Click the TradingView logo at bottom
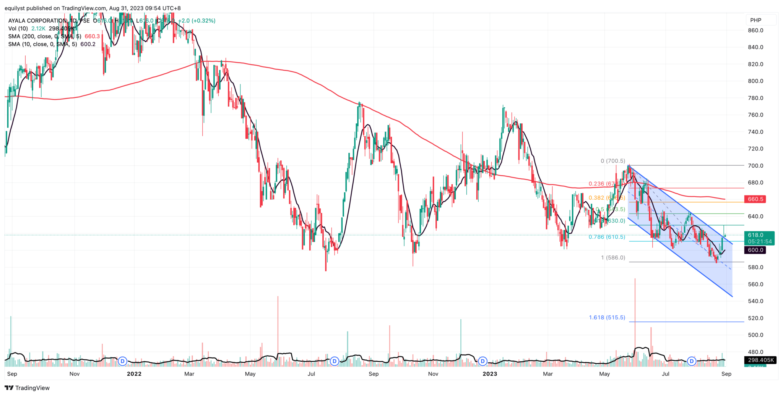The height and width of the screenshot is (396, 783). [27, 388]
